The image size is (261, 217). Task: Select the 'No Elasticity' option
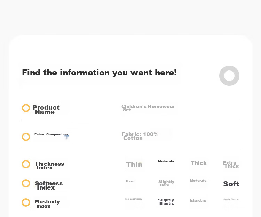click(134, 199)
